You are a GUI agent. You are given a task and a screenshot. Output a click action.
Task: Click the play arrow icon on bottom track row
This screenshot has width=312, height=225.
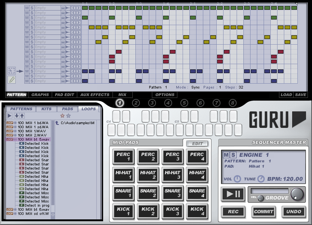(67, 81)
